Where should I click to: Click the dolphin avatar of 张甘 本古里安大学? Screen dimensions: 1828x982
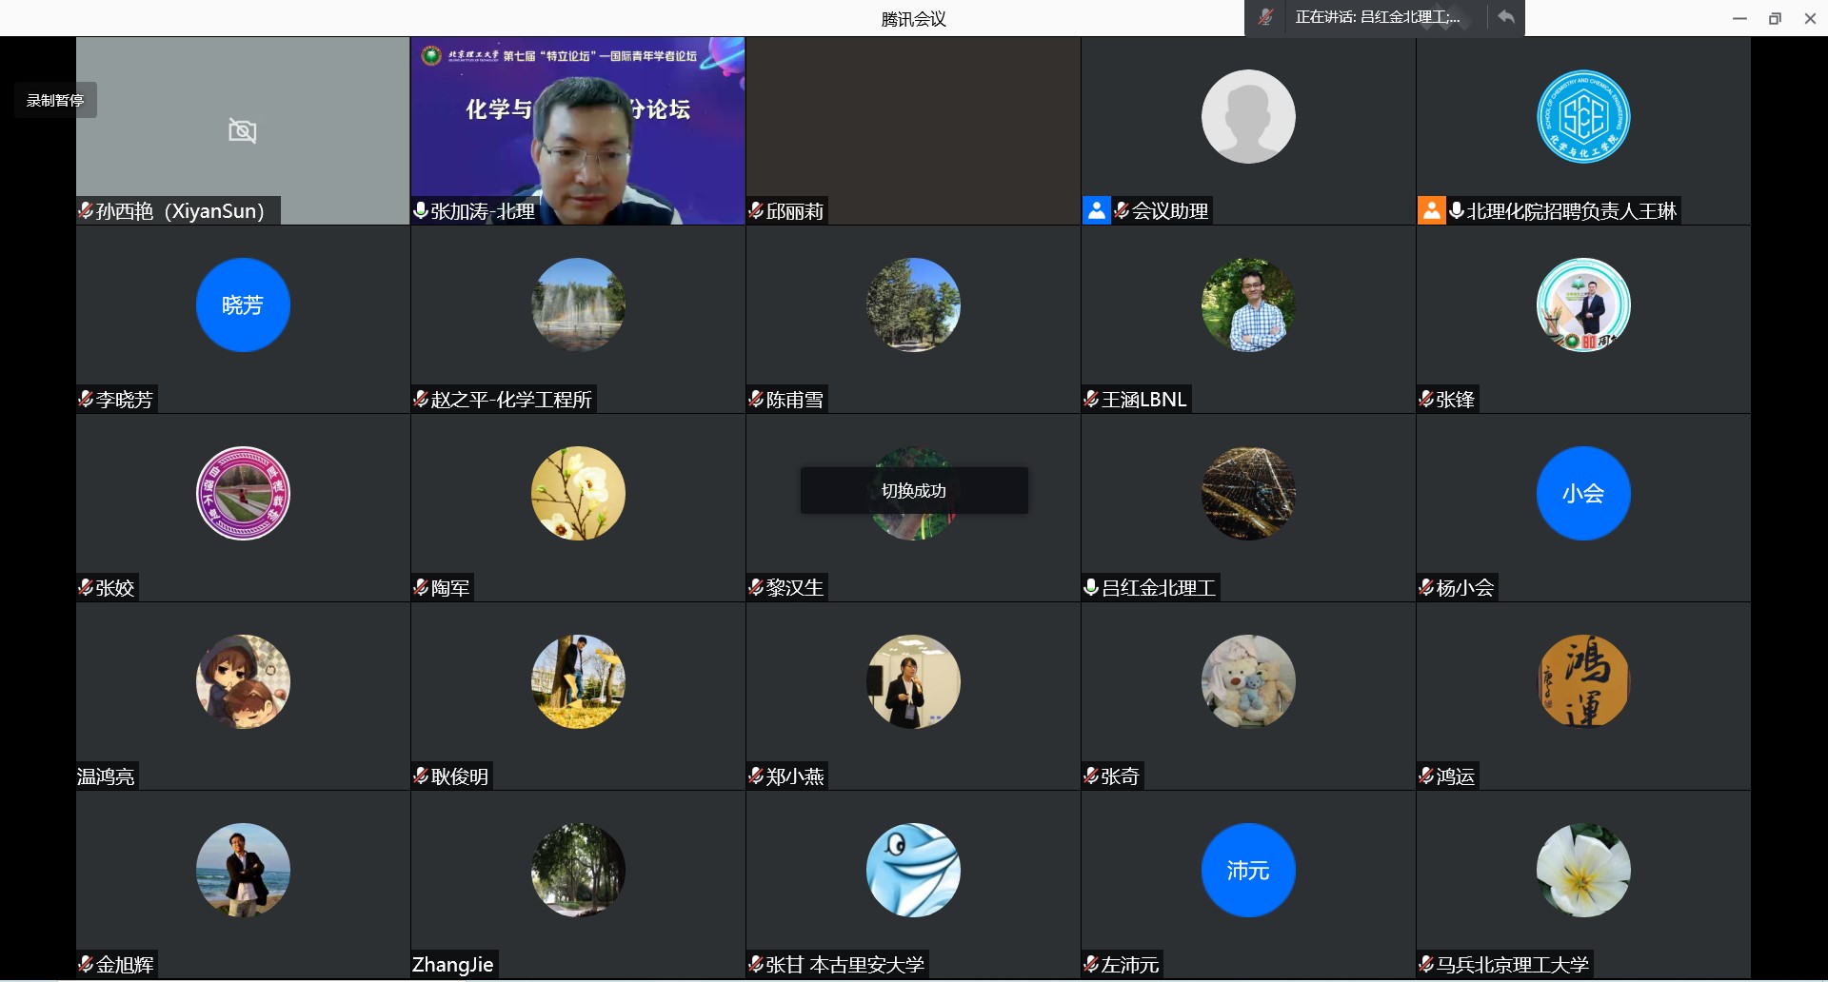click(913, 870)
